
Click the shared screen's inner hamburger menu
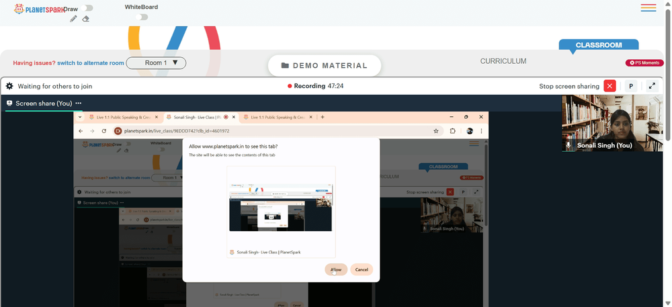pyautogui.click(x=474, y=144)
